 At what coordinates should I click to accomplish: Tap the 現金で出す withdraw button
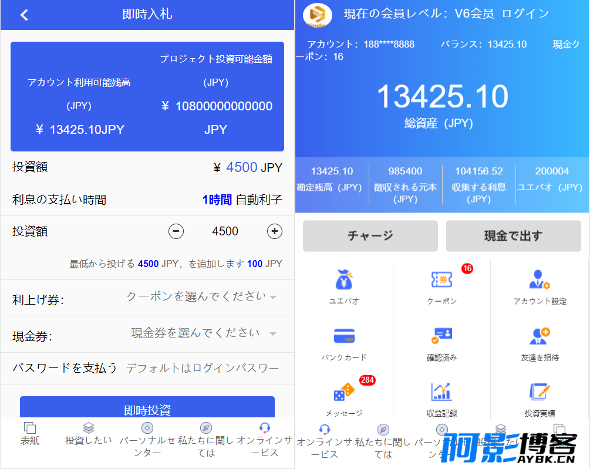tap(514, 236)
